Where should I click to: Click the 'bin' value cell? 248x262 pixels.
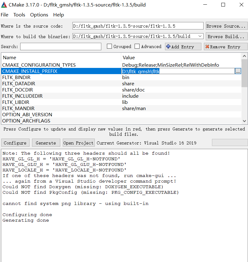click(126, 78)
